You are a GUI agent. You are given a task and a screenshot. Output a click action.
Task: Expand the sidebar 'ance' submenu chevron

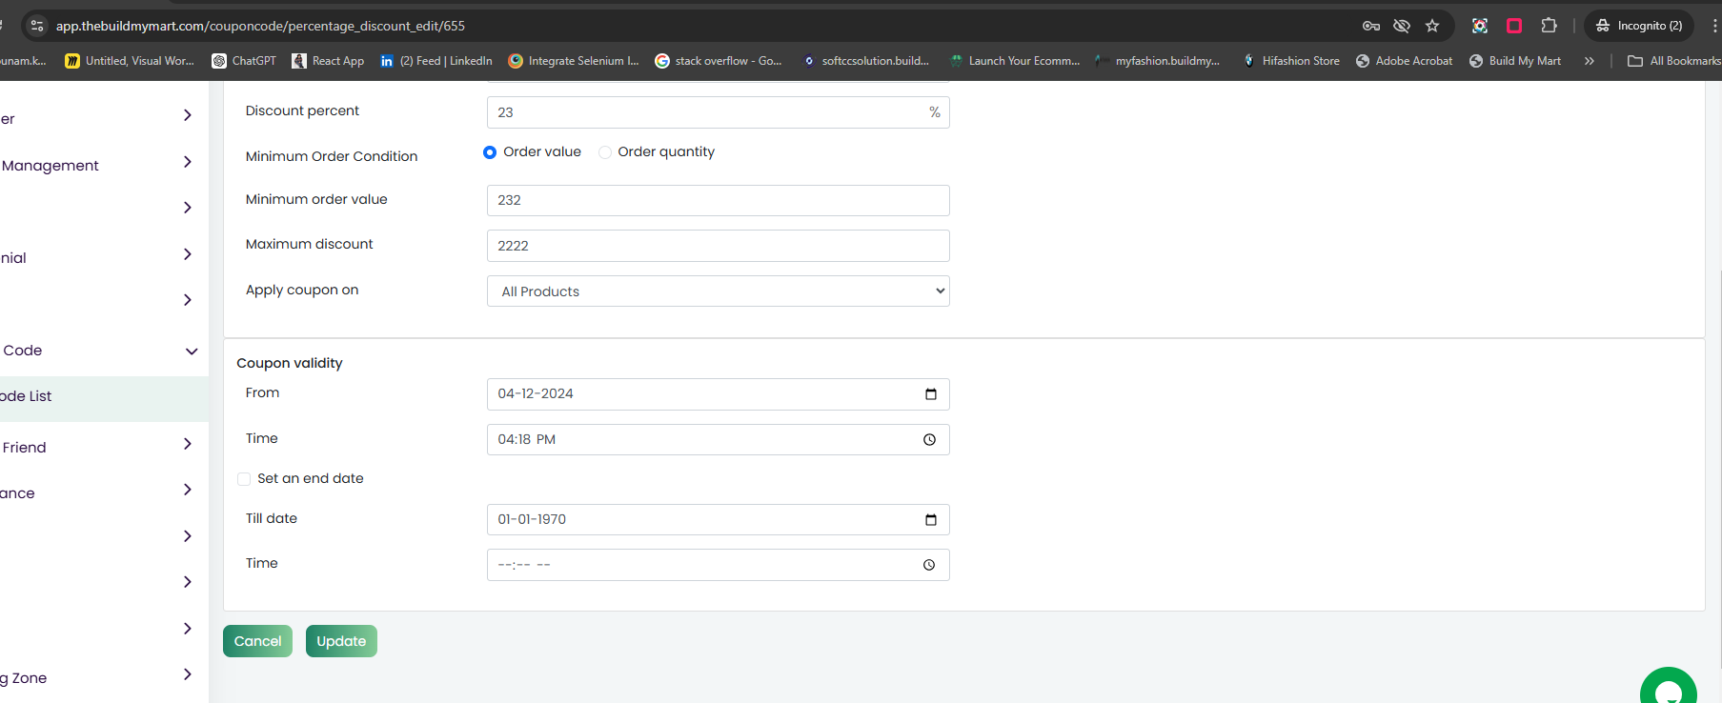click(188, 490)
